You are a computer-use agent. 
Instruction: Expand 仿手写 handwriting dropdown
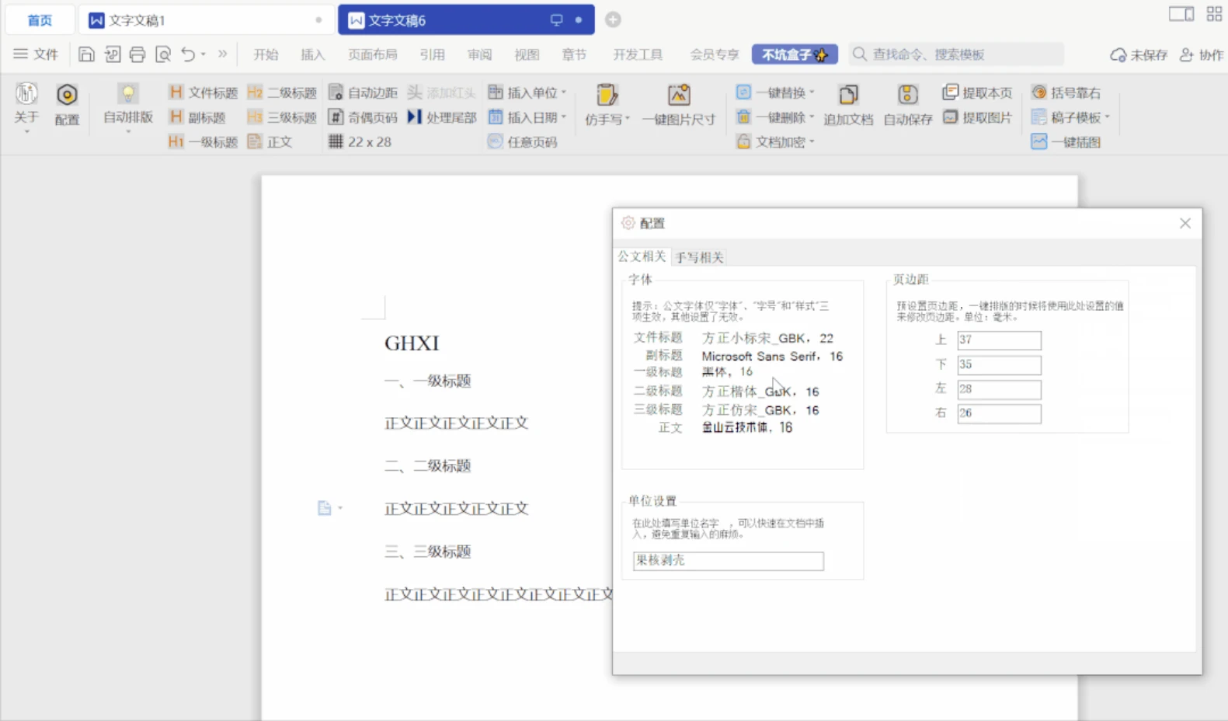click(x=628, y=119)
